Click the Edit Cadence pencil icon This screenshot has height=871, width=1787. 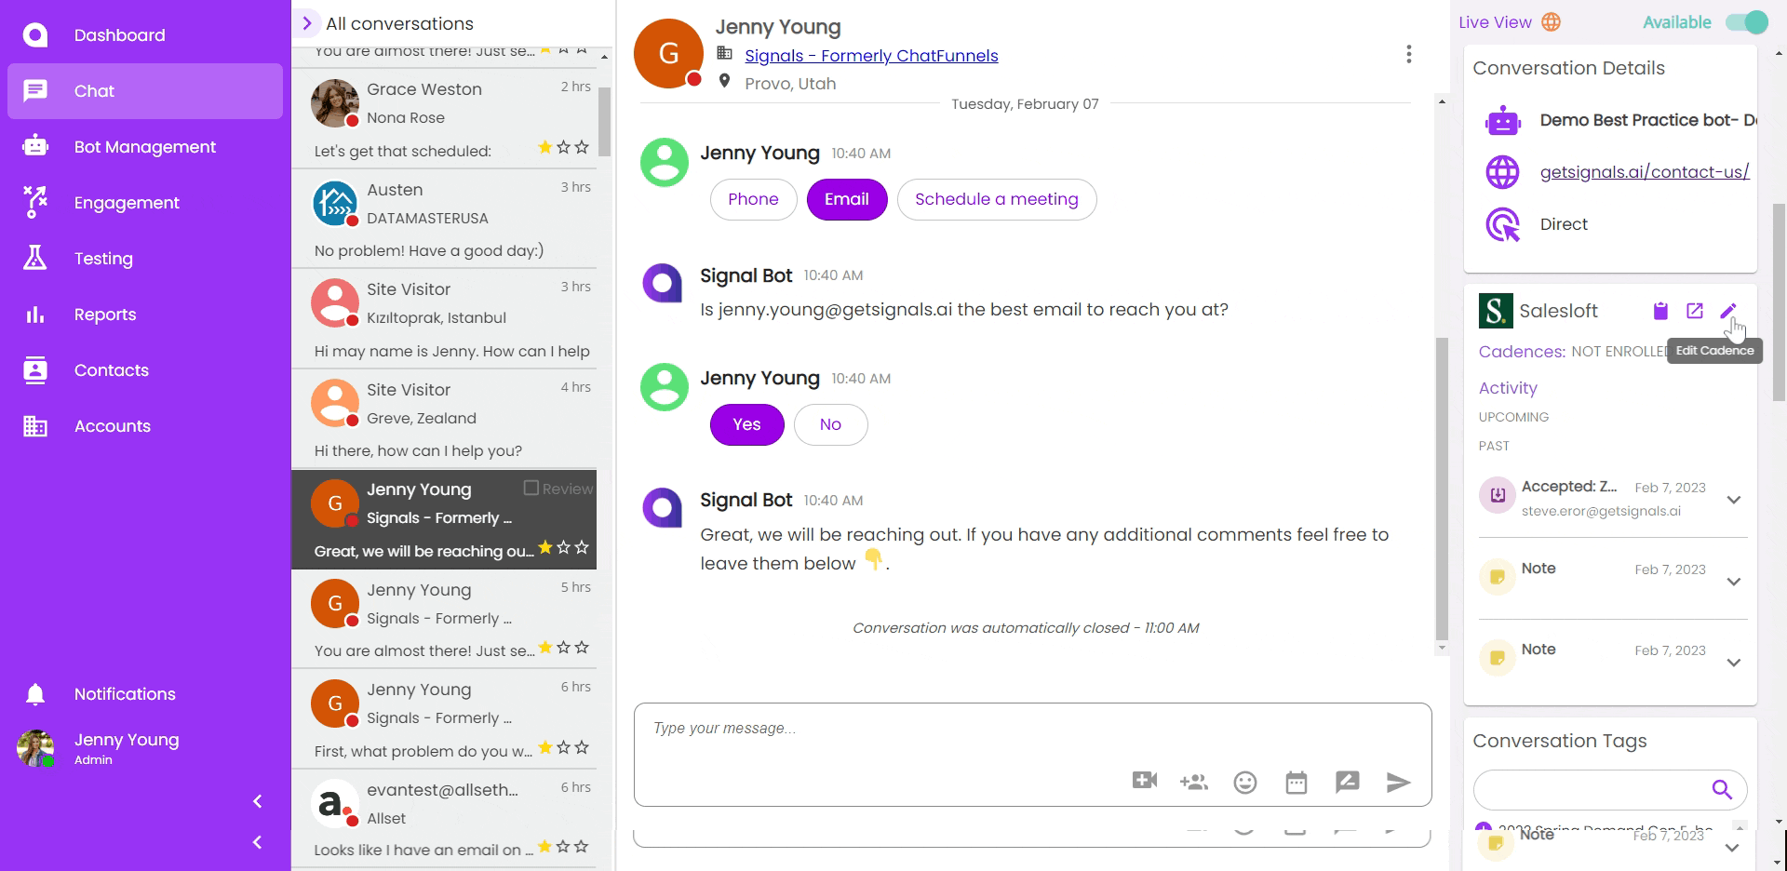1728,311
